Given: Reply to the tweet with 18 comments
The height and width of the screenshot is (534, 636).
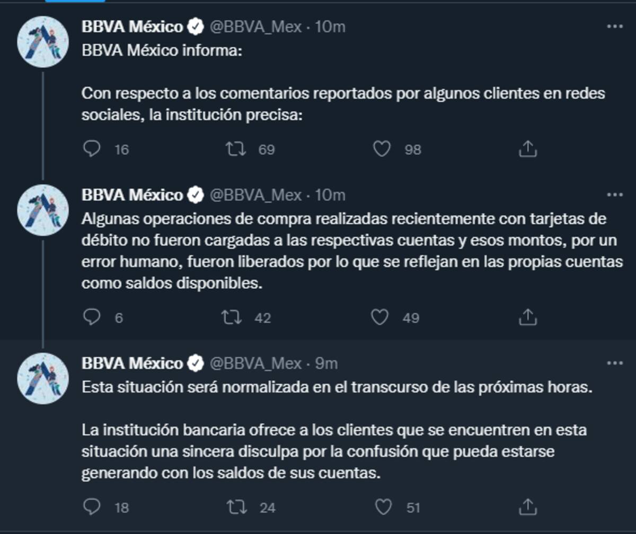Looking at the screenshot, I should [92, 507].
